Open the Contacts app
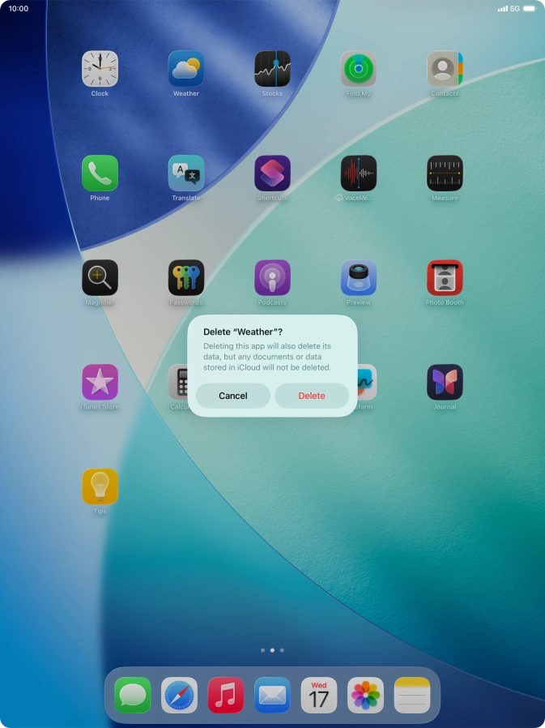 coord(445,69)
